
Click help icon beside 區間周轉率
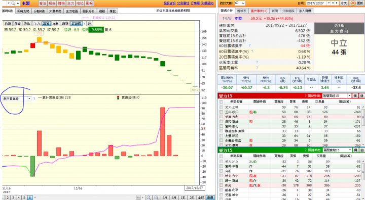pos(257,68)
